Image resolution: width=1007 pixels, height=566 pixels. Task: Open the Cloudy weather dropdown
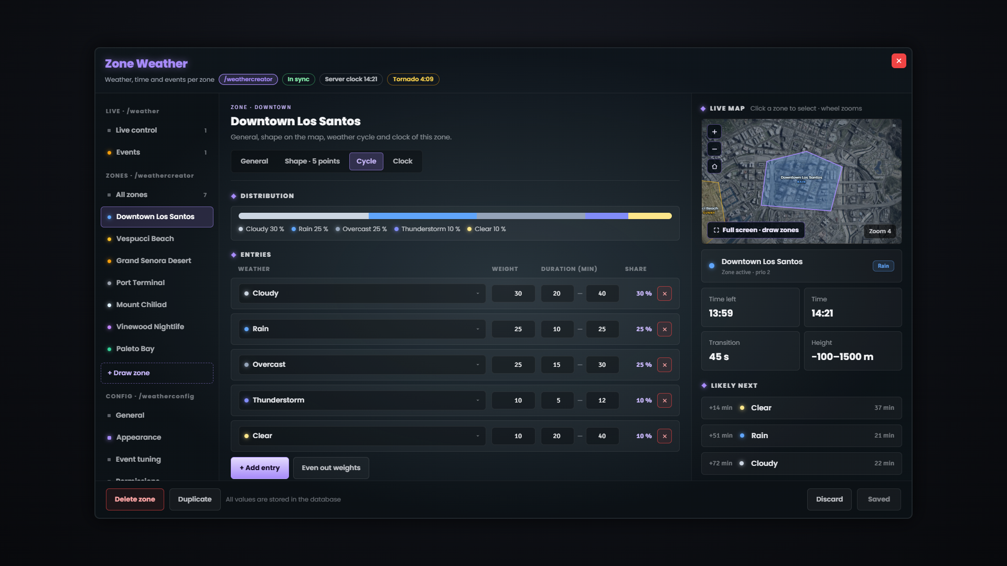click(362, 293)
